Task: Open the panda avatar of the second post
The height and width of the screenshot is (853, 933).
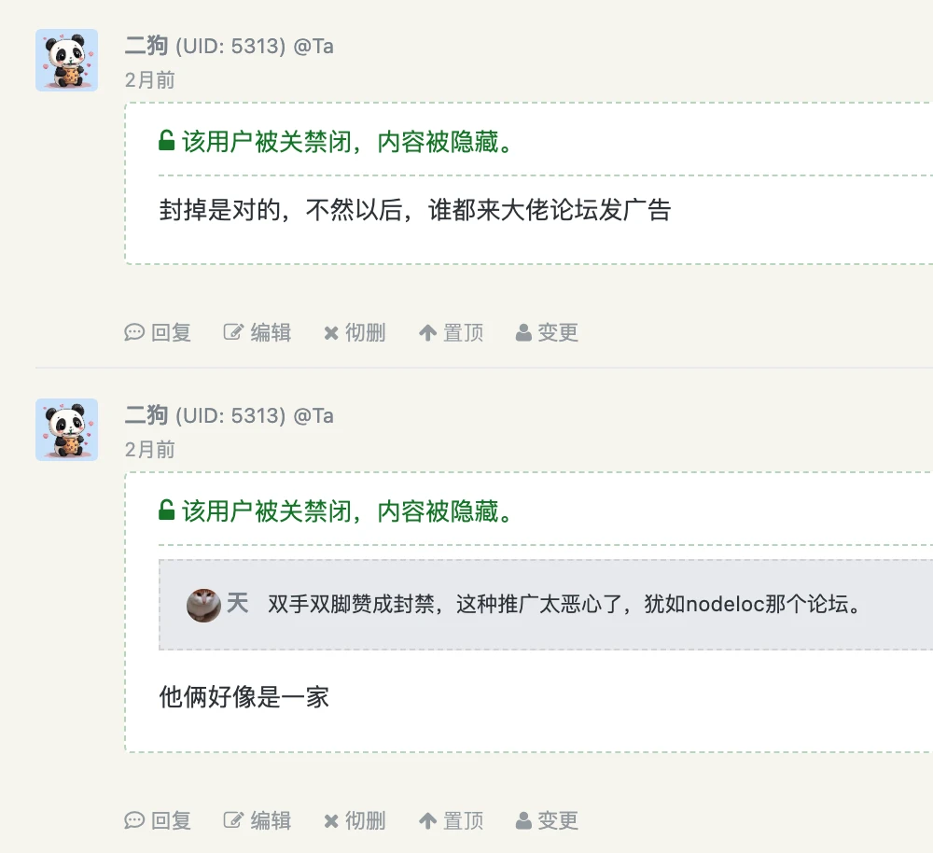Action: point(66,429)
